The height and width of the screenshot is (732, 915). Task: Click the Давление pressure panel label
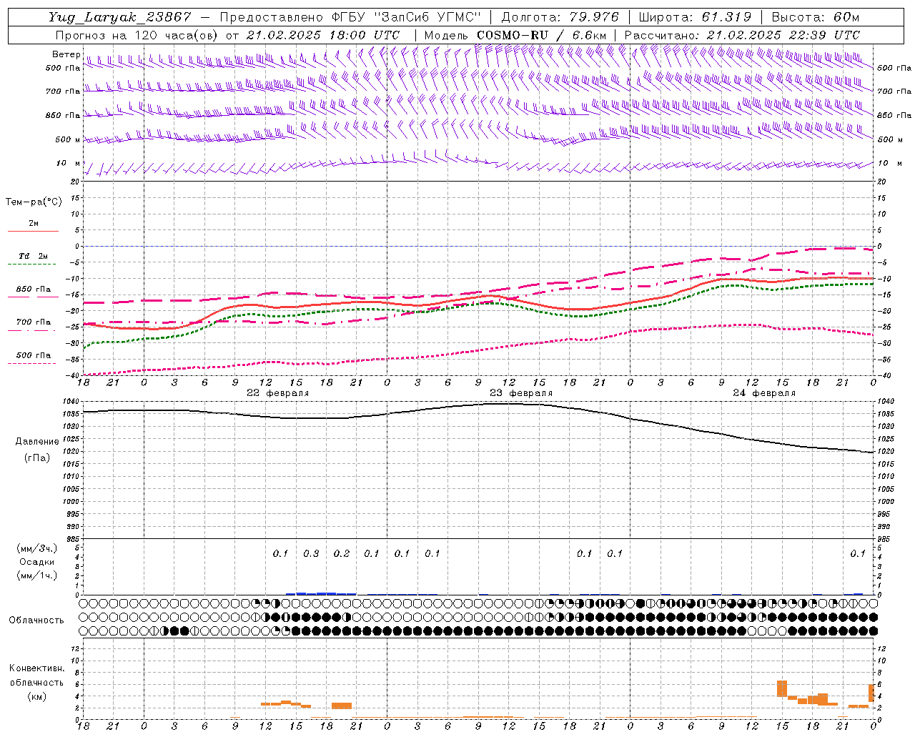pos(37,442)
